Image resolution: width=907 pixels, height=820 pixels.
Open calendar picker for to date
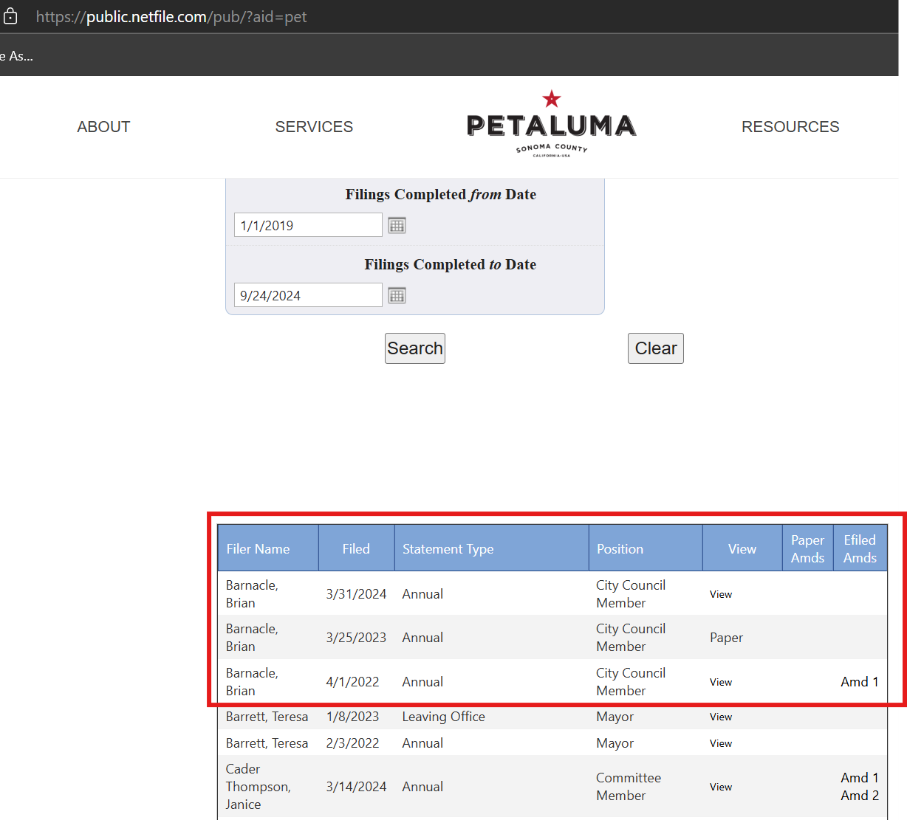pos(397,295)
